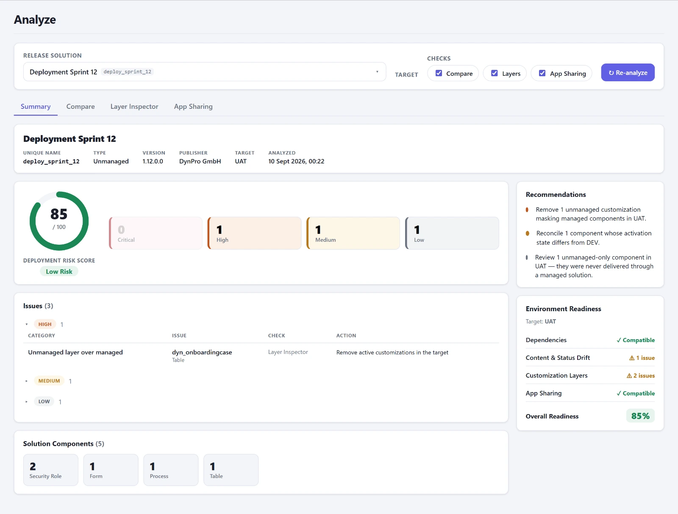Screen dimensions: 678x514
Task: Expand the LOW issues group
Action: pos(26,402)
